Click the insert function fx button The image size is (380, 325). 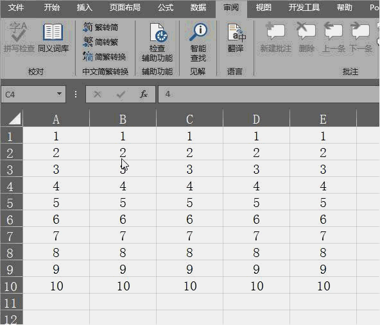144,94
